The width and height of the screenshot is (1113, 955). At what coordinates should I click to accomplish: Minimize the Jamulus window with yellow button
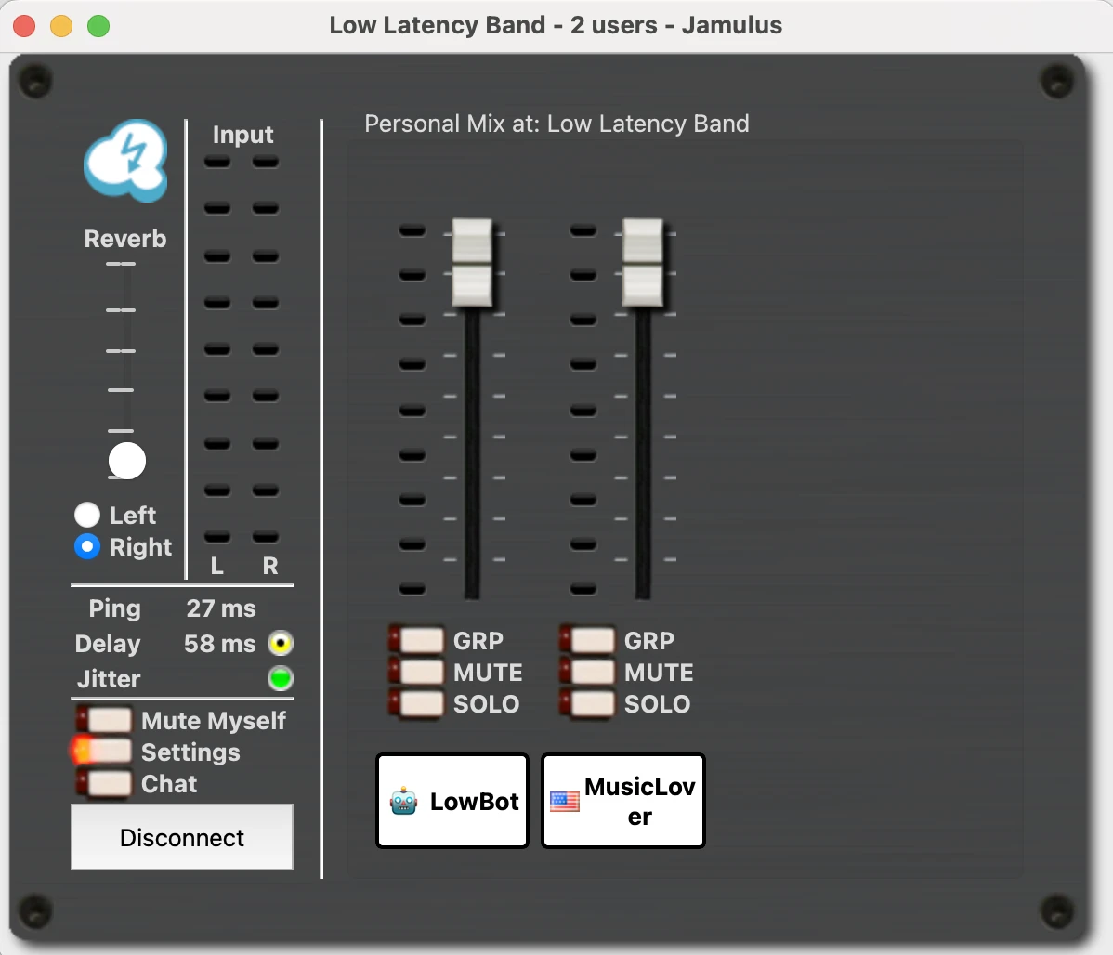click(x=61, y=26)
